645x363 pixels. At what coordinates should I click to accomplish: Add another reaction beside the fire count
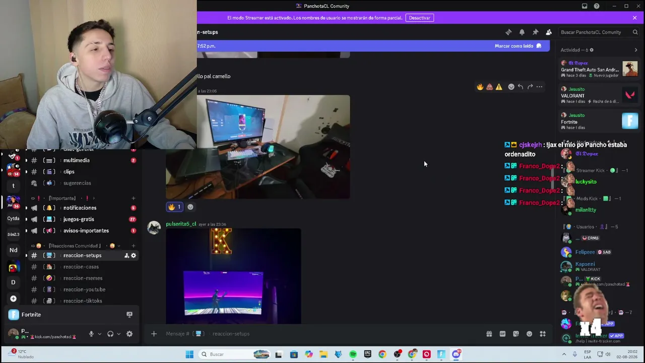(190, 207)
